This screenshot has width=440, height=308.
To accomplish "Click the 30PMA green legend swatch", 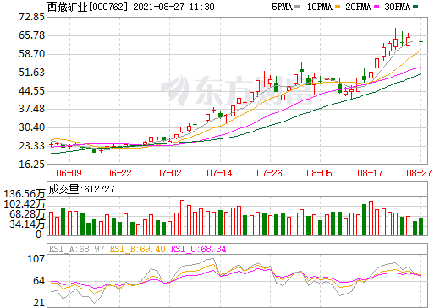I will [x=415, y=7].
